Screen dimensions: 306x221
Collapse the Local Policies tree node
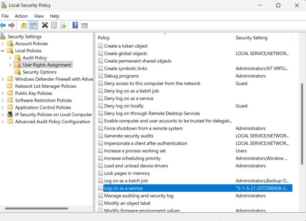coord(3,51)
